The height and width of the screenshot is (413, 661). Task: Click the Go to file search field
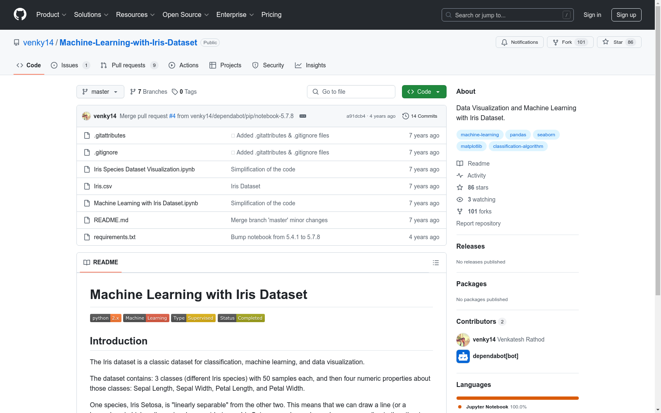click(x=351, y=92)
